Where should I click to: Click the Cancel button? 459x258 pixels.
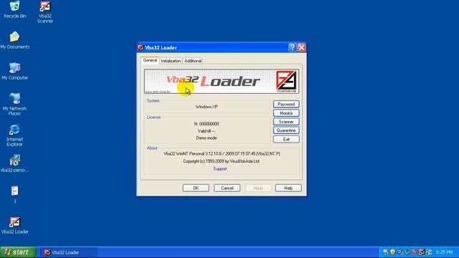[x=227, y=188]
